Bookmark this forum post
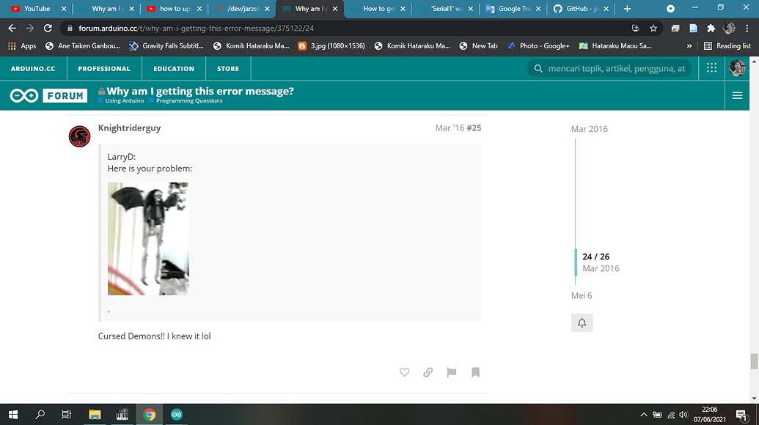759x425 pixels. (475, 372)
